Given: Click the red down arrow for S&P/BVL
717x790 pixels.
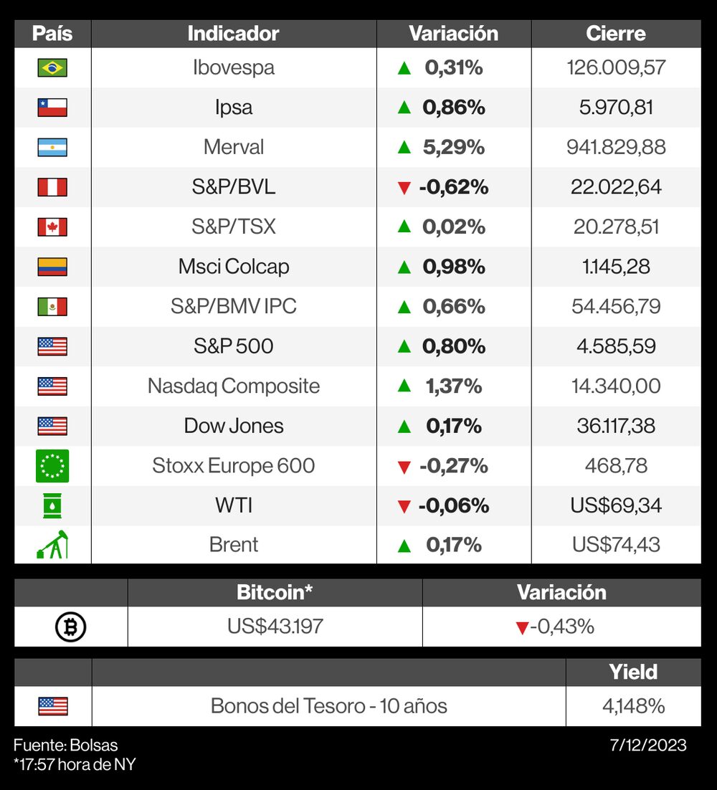Looking at the screenshot, I should [x=404, y=189].
